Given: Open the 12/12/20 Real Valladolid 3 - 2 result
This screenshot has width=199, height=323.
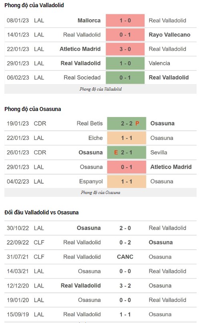Looking at the screenshot, I should point(125,286).
